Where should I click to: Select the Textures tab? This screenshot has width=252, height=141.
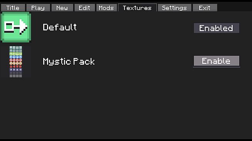137,8
